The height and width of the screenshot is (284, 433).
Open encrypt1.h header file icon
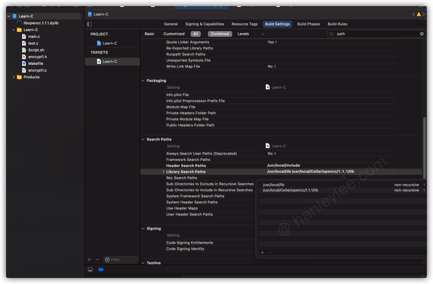[x=24, y=57]
